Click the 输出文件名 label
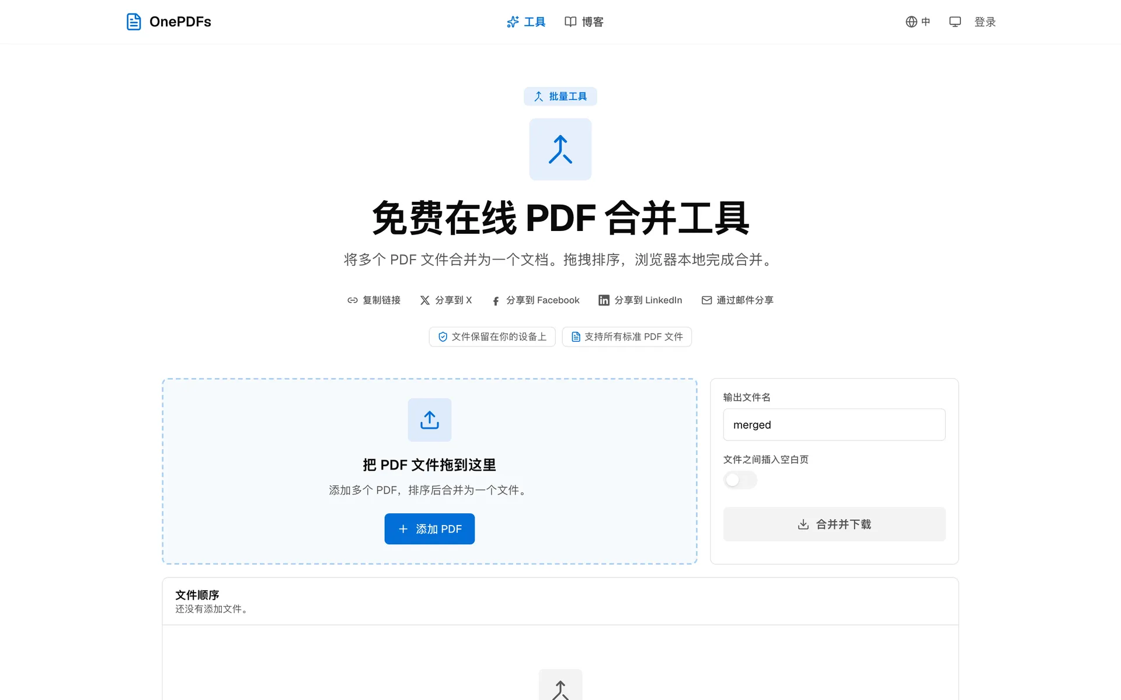 [747, 397]
